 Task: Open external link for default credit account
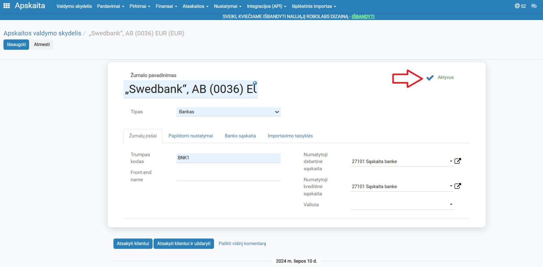pyautogui.click(x=458, y=186)
